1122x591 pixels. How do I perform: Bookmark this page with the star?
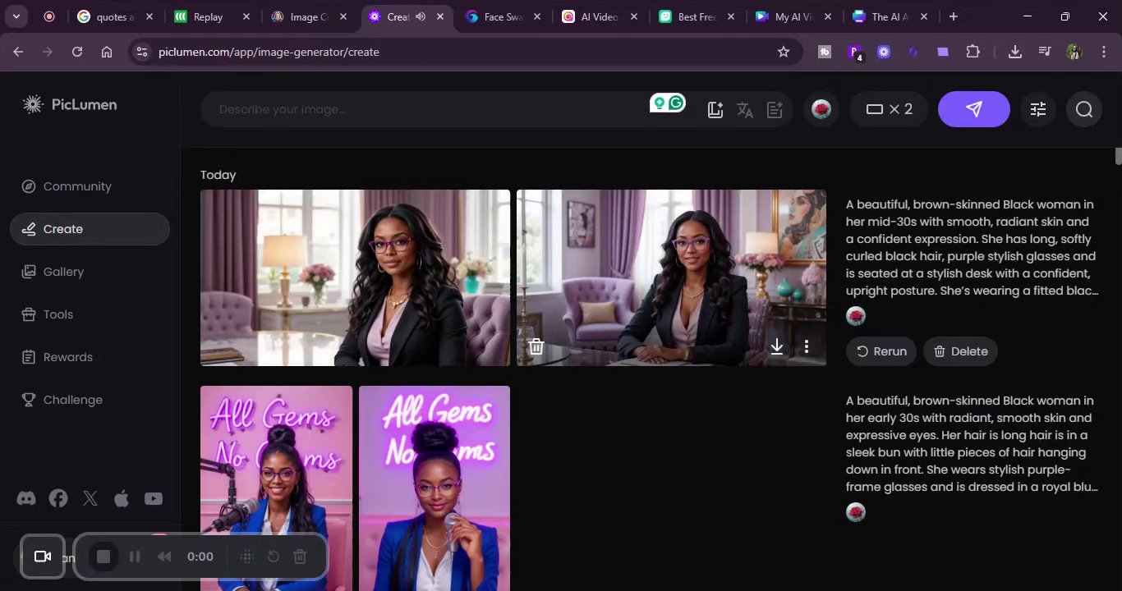[x=784, y=52]
